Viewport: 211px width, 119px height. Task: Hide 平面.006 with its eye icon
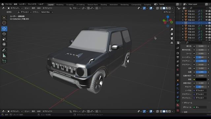pyautogui.click(x=207, y=26)
